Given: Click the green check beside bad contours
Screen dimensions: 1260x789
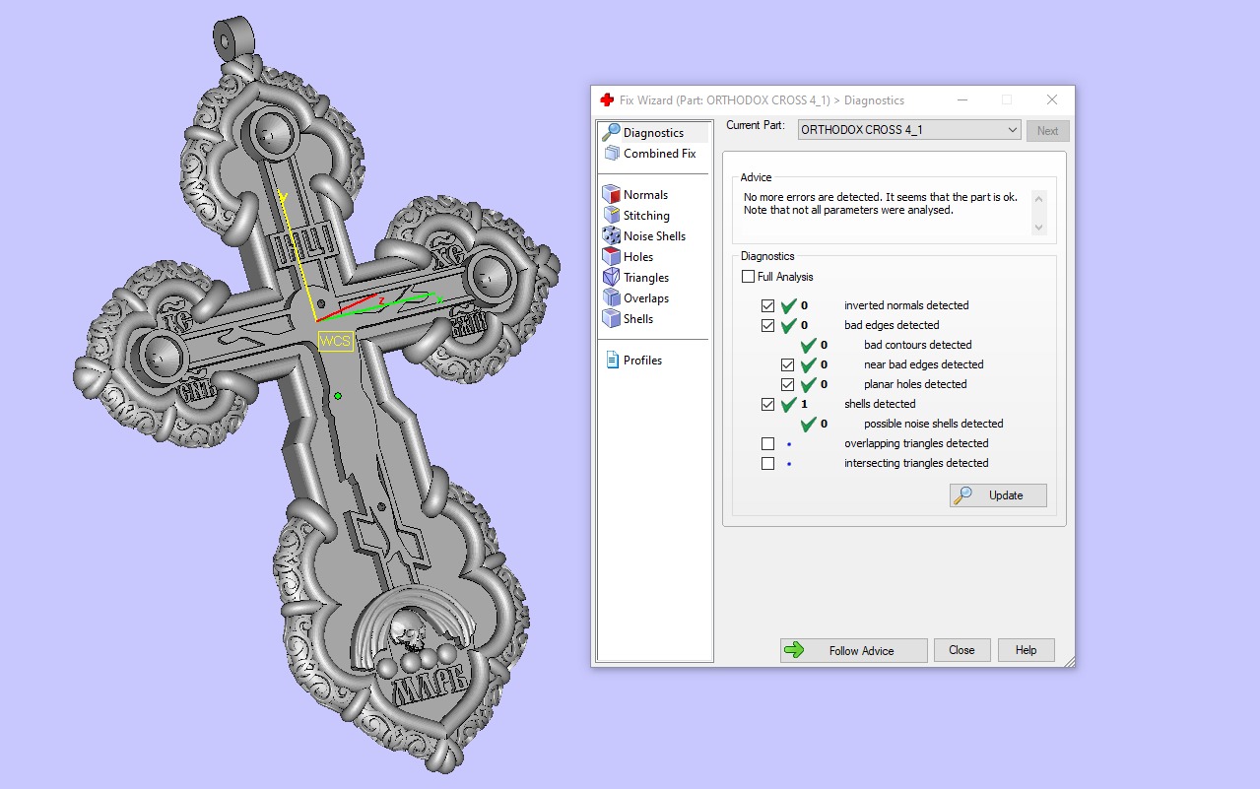Looking at the screenshot, I should (x=808, y=345).
